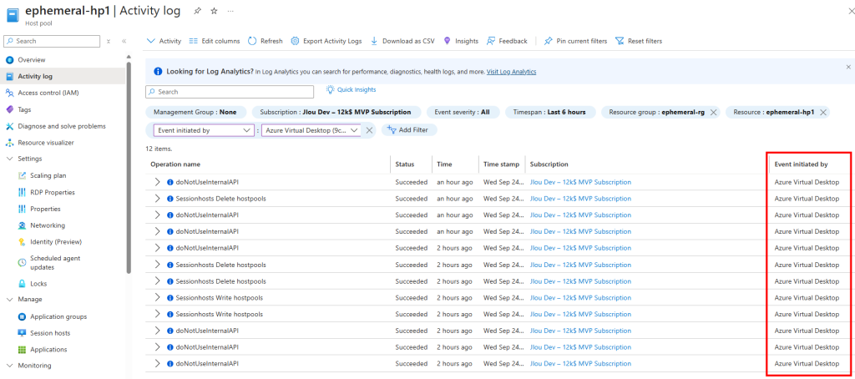Viewport: 855px width, 379px height.
Task: Remove the Resource group ephemeral-rg filter
Action: 714,112
